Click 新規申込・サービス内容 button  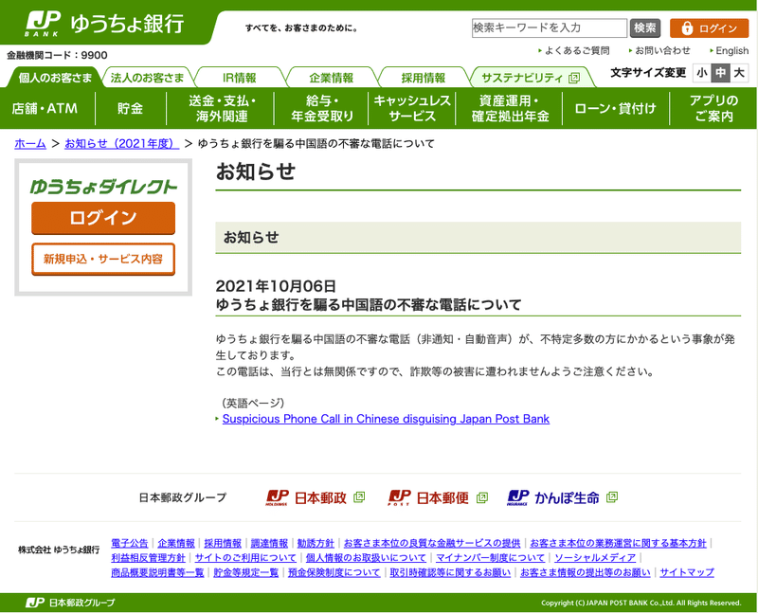tap(103, 259)
